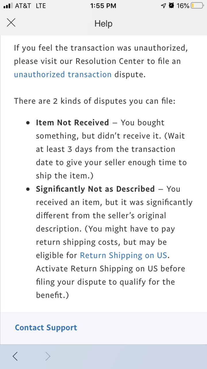Tap the bullet beside Significantly Not as Described
This screenshot has height=369, width=207.
(x=28, y=189)
